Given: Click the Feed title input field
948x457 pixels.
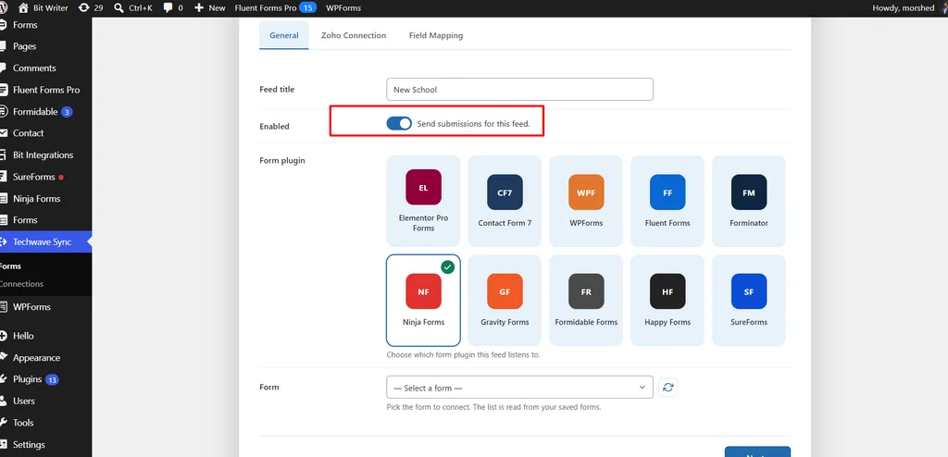Looking at the screenshot, I should [x=519, y=90].
